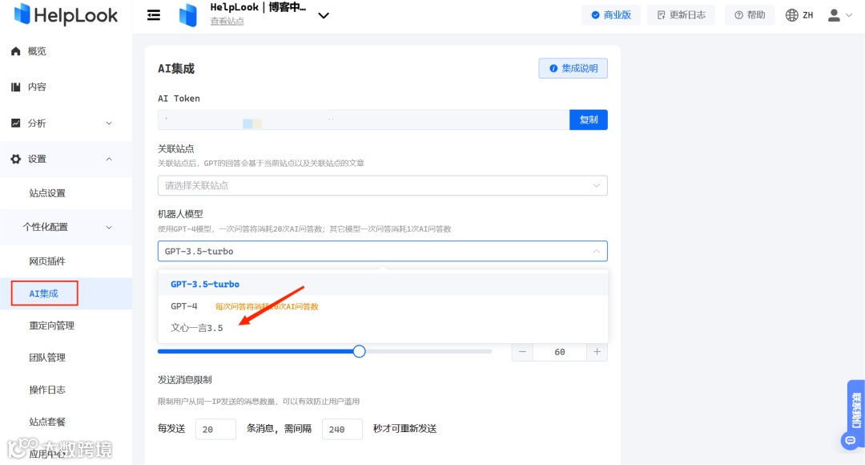Open the 关联站点 site selection dropdown
This screenshot has width=865, height=465.
point(382,184)
